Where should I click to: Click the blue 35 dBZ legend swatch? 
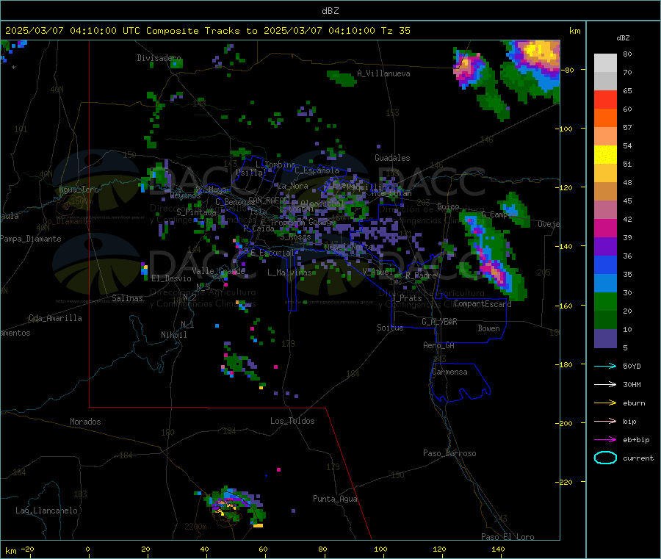point(605,264)
